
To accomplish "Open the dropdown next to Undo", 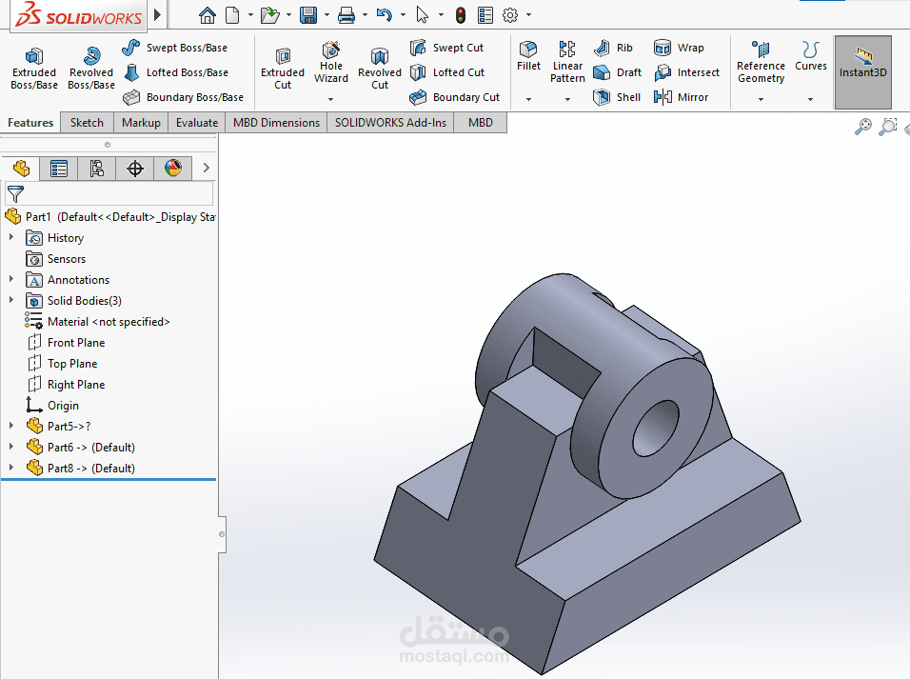I will pyautogui.click(x=403, y=15).
